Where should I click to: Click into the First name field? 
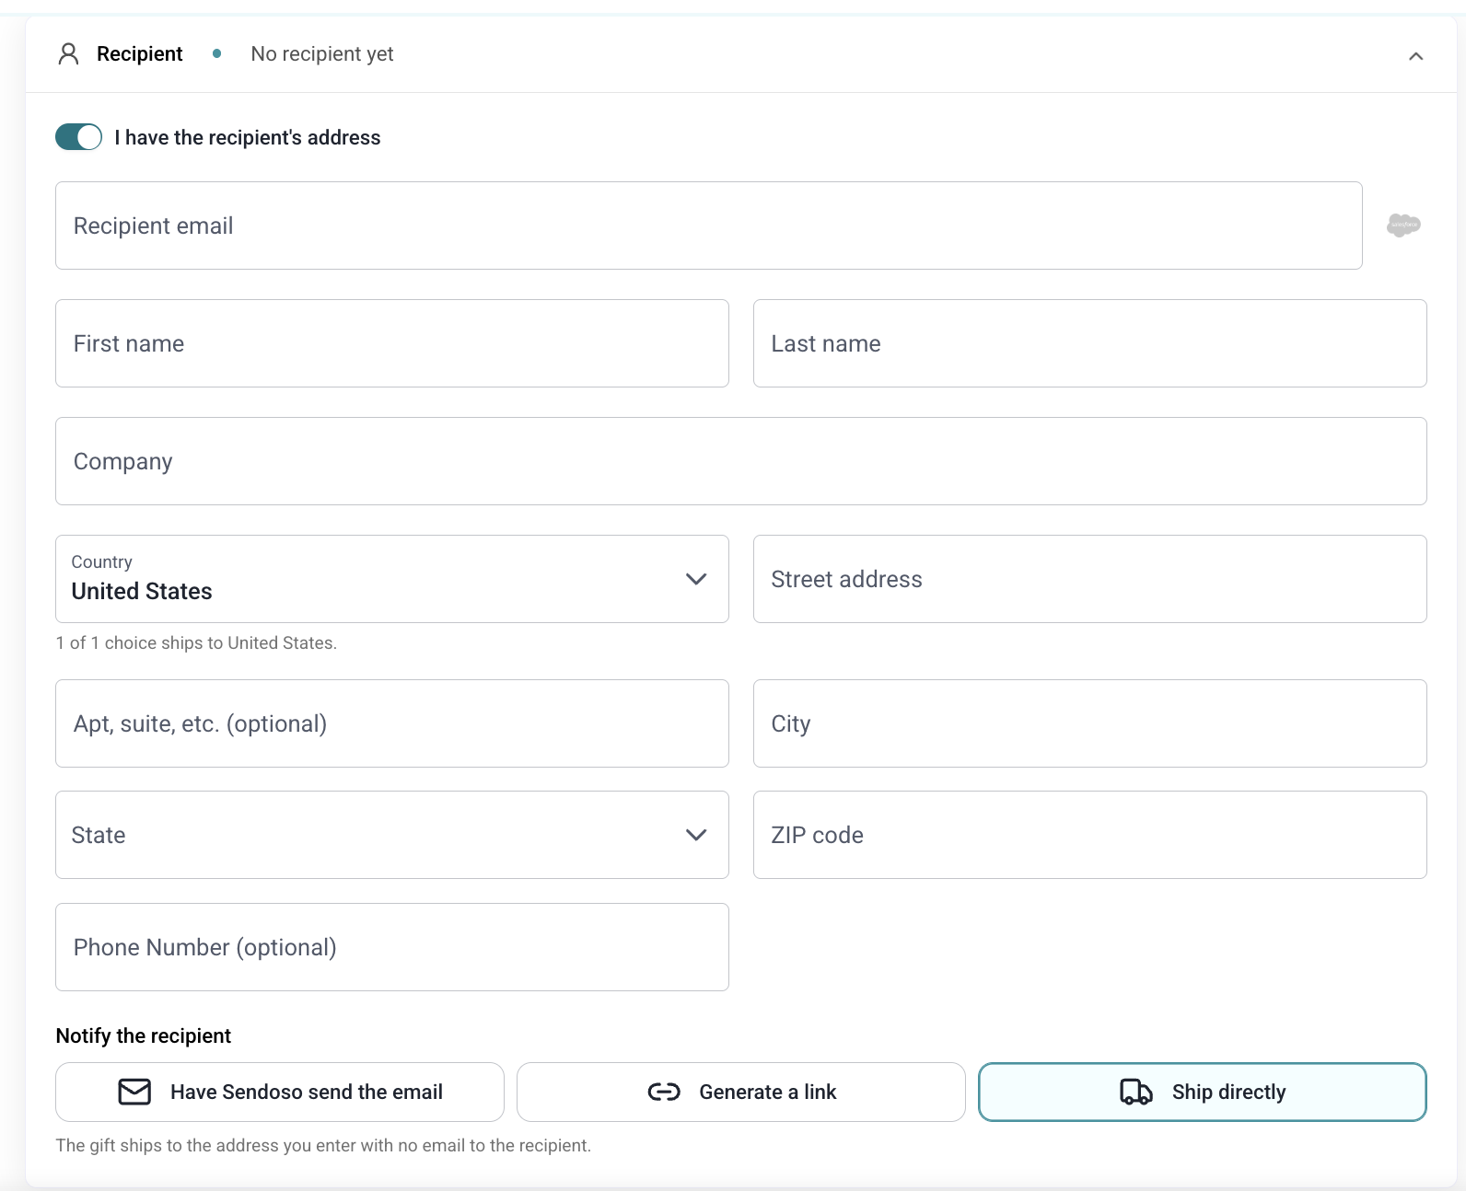[x=392, y=343]
